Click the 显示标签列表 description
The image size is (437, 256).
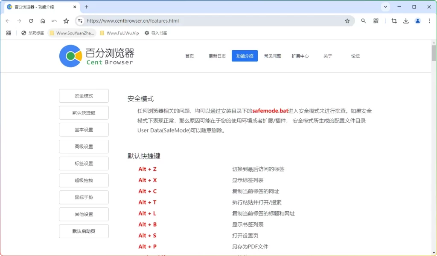point(248,180)
